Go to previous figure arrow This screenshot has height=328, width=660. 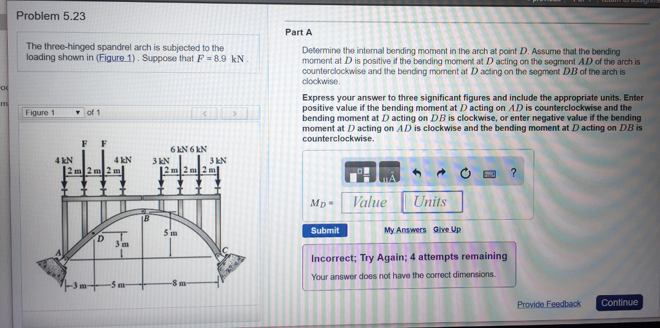204,113
